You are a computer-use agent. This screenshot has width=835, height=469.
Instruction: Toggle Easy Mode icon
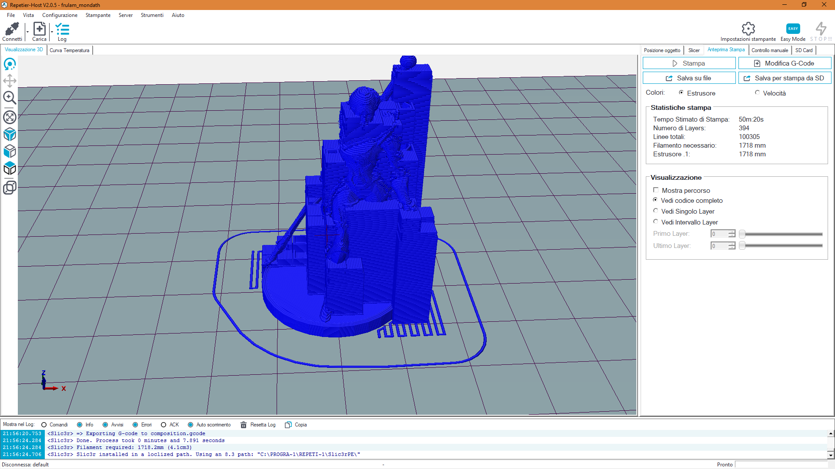[793, 29]
